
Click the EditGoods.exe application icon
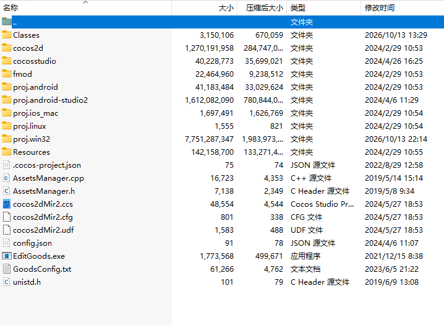point(7,256)
